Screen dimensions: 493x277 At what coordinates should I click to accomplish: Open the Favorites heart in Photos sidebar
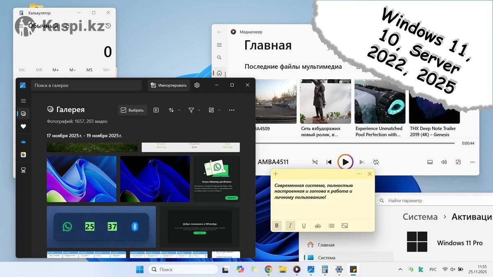click(23, 127)
